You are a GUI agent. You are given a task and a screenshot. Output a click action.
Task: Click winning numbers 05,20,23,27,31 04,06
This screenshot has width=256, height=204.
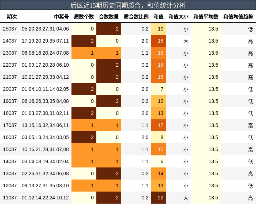45,29
